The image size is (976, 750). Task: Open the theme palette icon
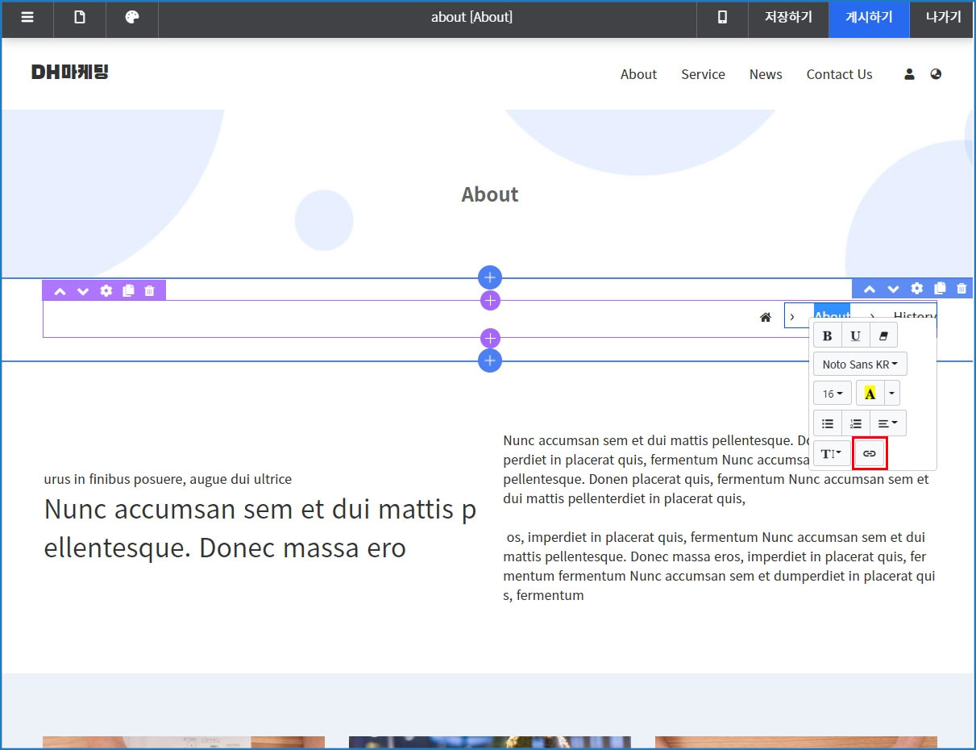pos(132,17)
